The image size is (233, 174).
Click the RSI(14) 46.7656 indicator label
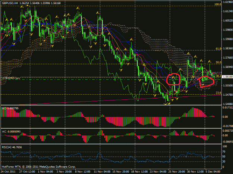tap(12, 147)
